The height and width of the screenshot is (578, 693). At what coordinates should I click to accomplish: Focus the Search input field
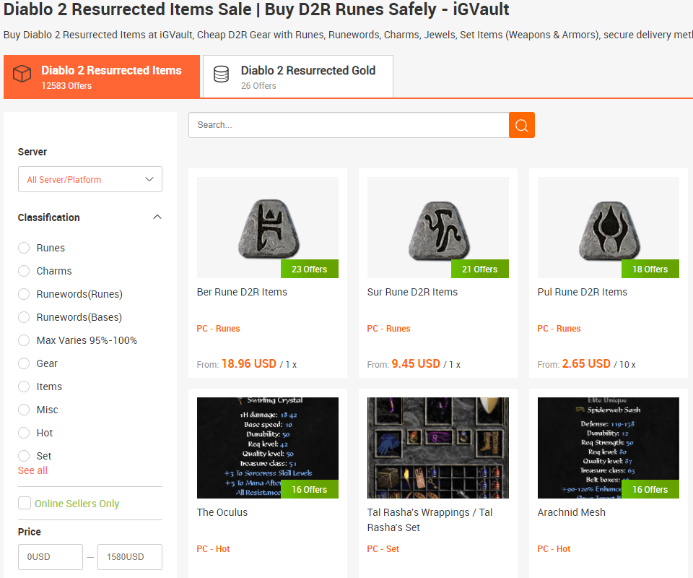[349, 125]
